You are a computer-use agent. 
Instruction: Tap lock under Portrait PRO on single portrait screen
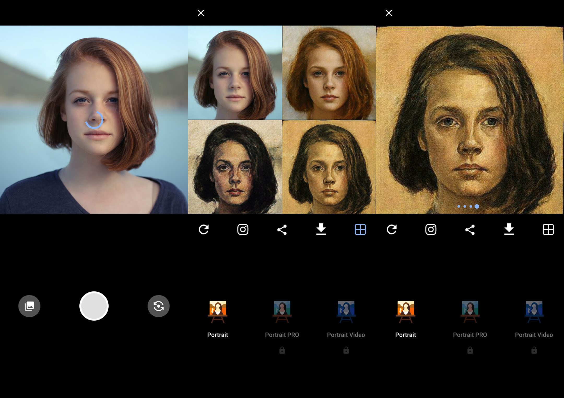(x=470, y=350)
